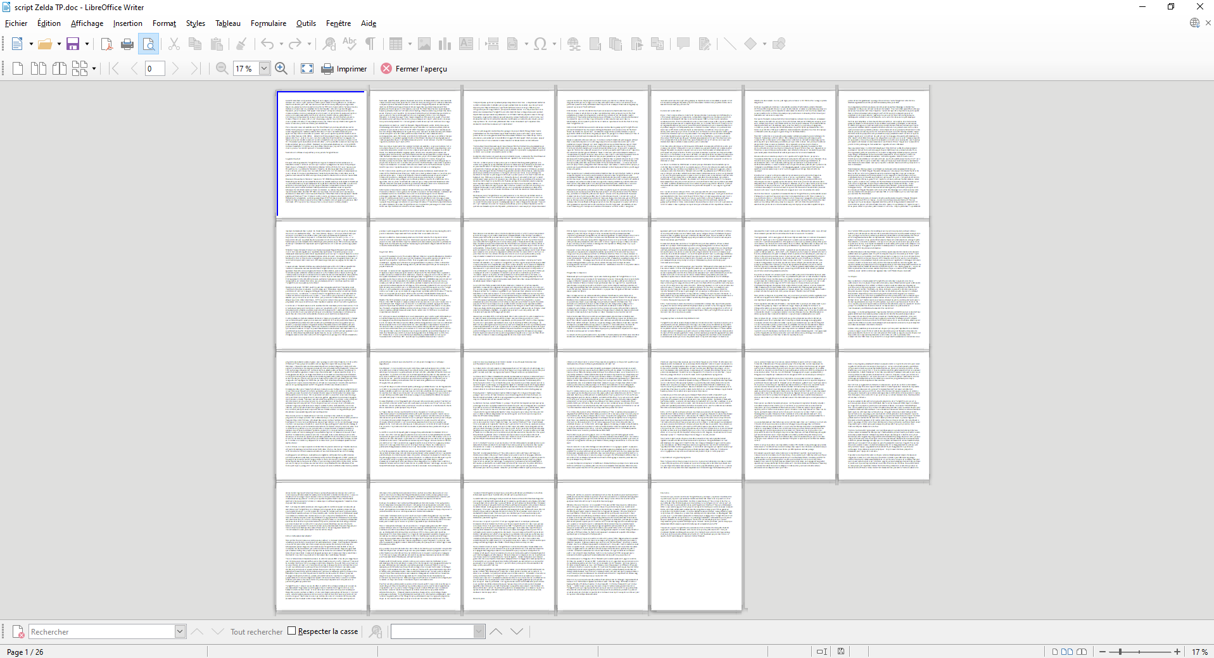The image size is (1214, 658).
Task: Open the Formulaire menu
Action: coord(269,23)
